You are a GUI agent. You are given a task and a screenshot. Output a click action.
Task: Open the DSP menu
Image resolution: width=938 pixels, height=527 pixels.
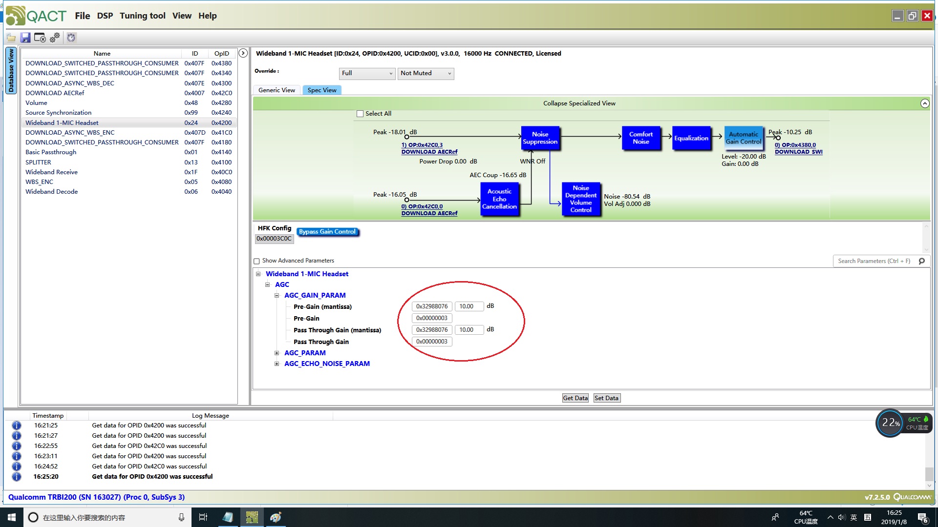click(105, 16)
